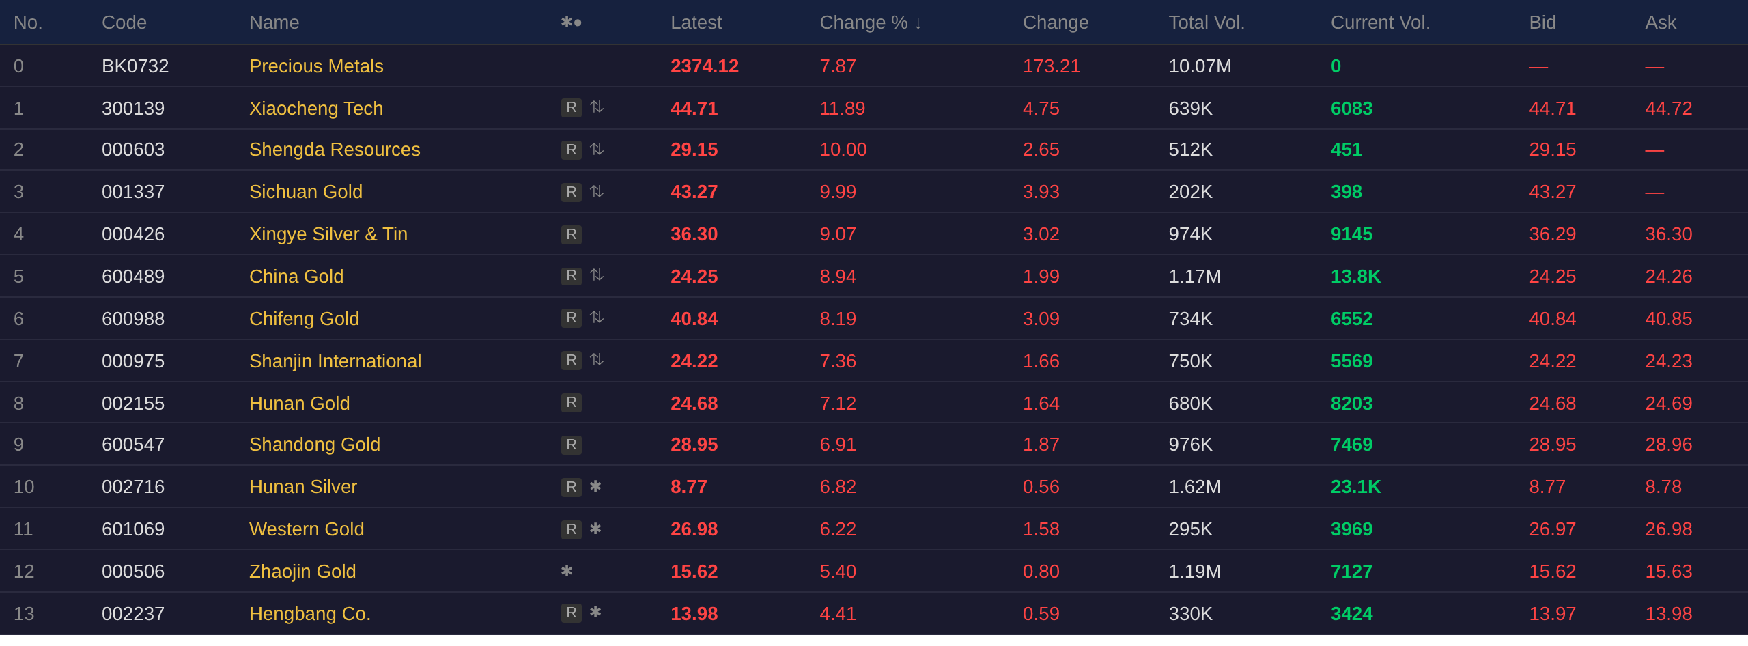
Task: Click the R badge in Hunan Silver row
Action: tap(571, 487)
